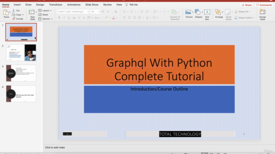Toggle Italic formatting
The height and width of the screenshot is (154, 275).
pyautogui.click(x=64, y=18)
